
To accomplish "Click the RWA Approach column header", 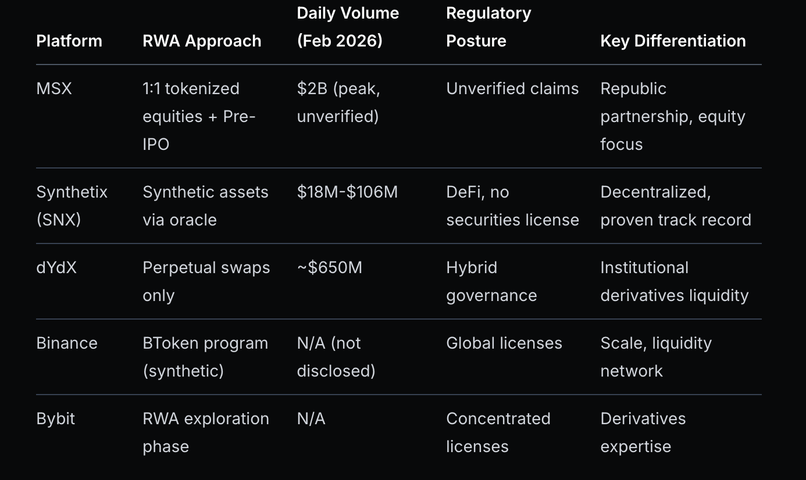I will 202,41.
